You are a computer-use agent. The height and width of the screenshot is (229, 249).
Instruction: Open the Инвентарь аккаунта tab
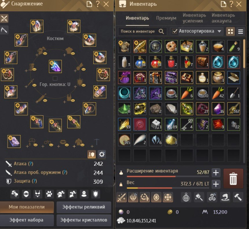(223, 18)
